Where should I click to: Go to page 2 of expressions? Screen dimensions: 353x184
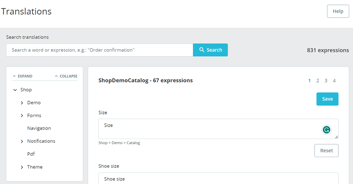pos(318,81)
